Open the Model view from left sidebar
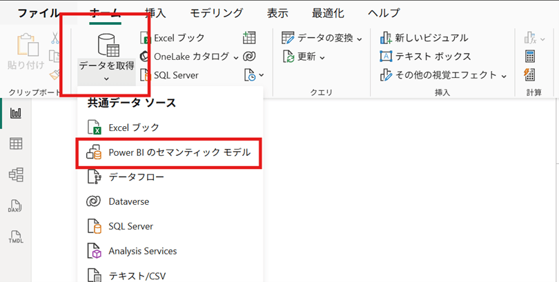The image size is (559, 282). [15, 174]
